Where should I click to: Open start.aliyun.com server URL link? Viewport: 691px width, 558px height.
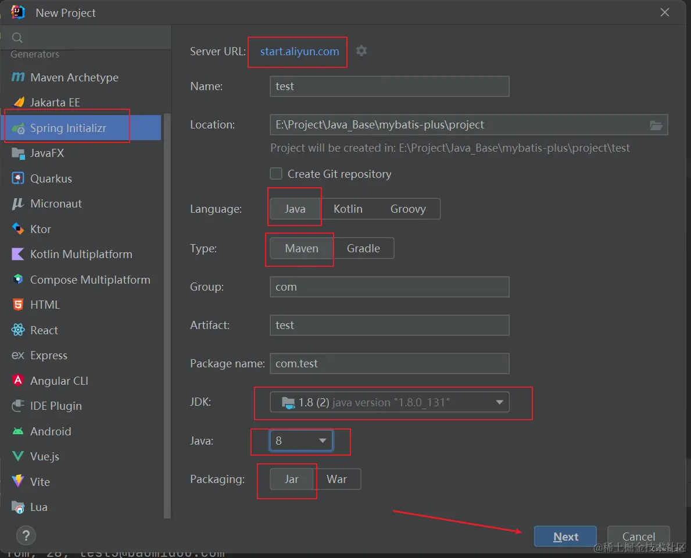tap(300, 52)
